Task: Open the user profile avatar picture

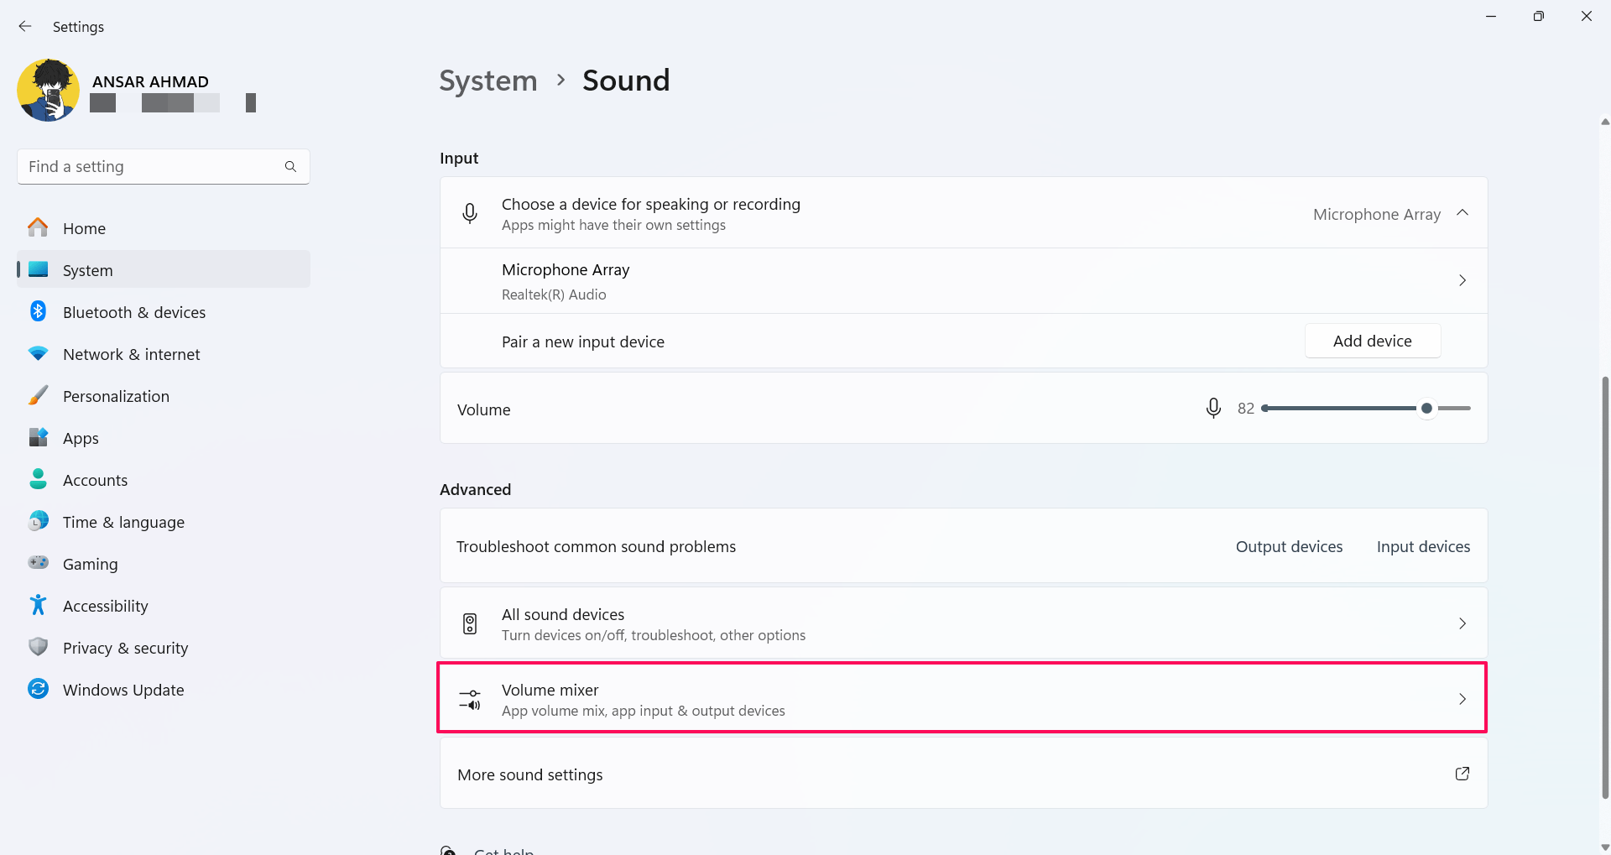Action: click(x=49, y=91)
